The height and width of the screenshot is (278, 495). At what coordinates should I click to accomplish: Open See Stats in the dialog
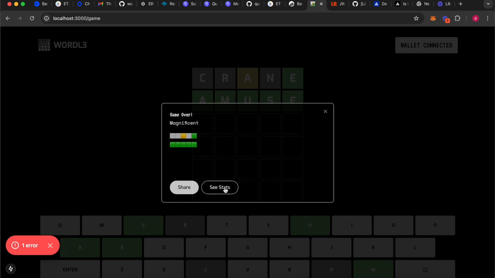pos(220,187)
